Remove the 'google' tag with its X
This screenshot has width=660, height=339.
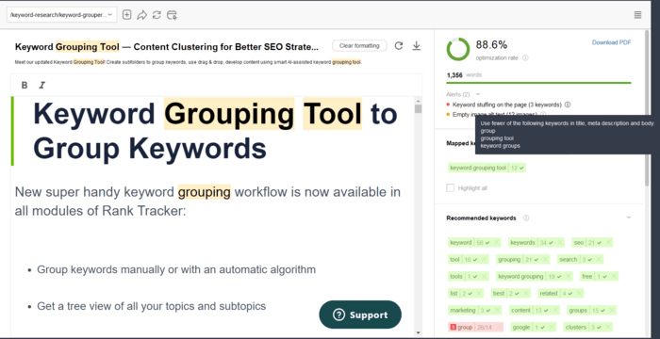[552, 327]
